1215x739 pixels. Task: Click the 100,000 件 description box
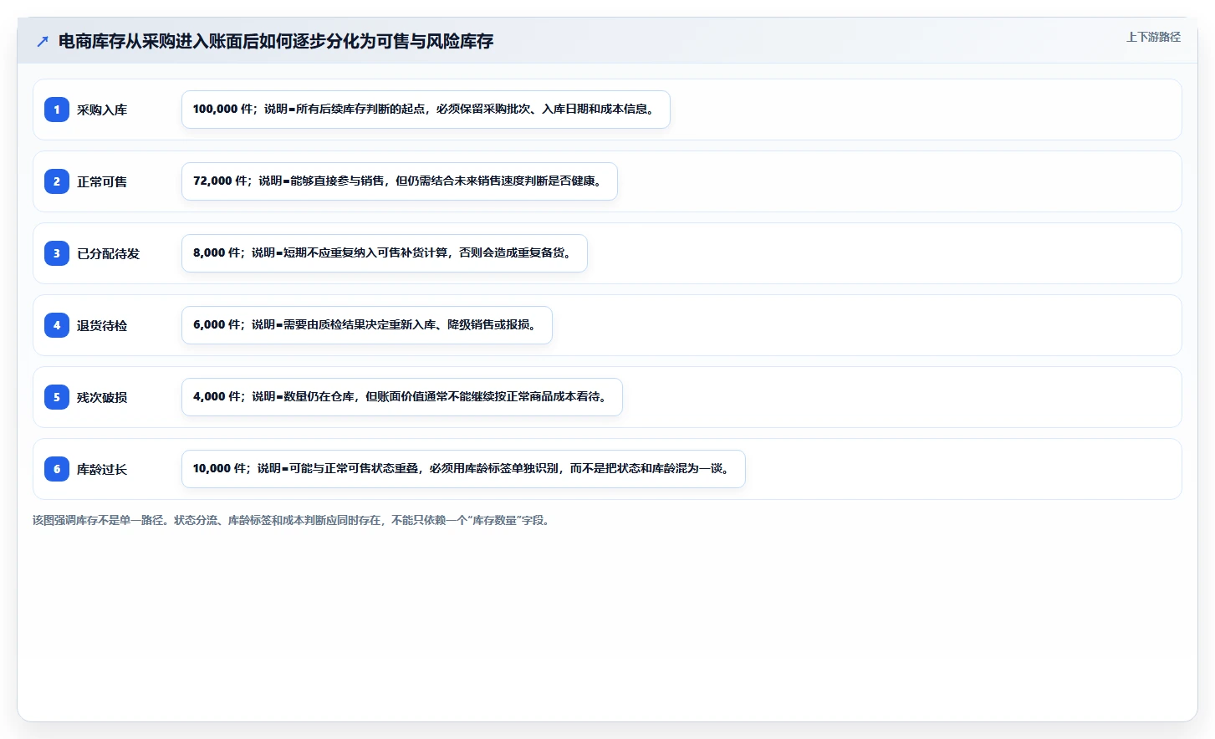426,110
